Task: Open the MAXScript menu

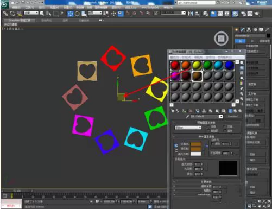Action: pos(150,8)
